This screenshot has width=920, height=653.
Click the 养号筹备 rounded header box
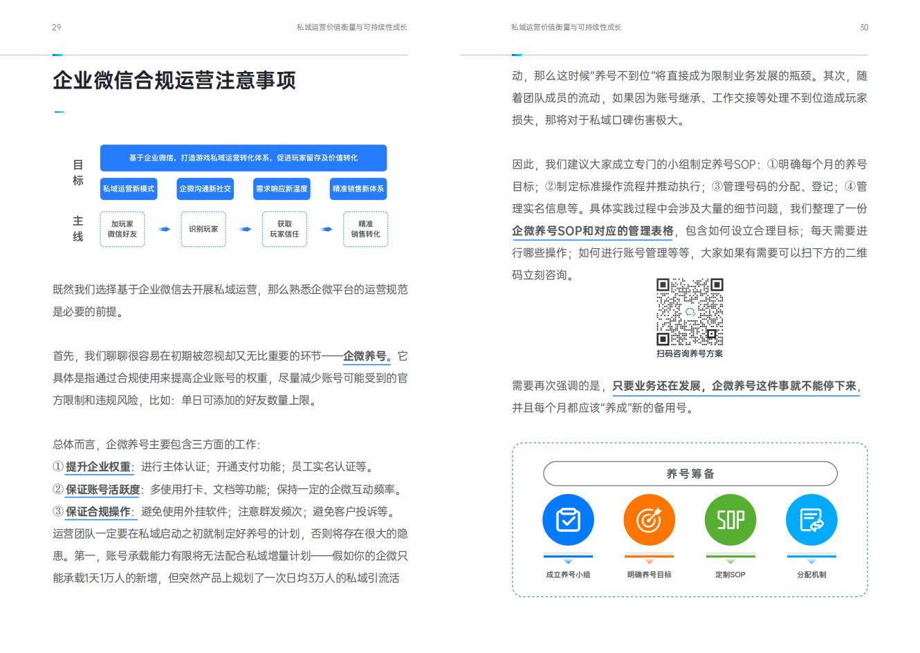pyautogui.click(x=690, y=474)
